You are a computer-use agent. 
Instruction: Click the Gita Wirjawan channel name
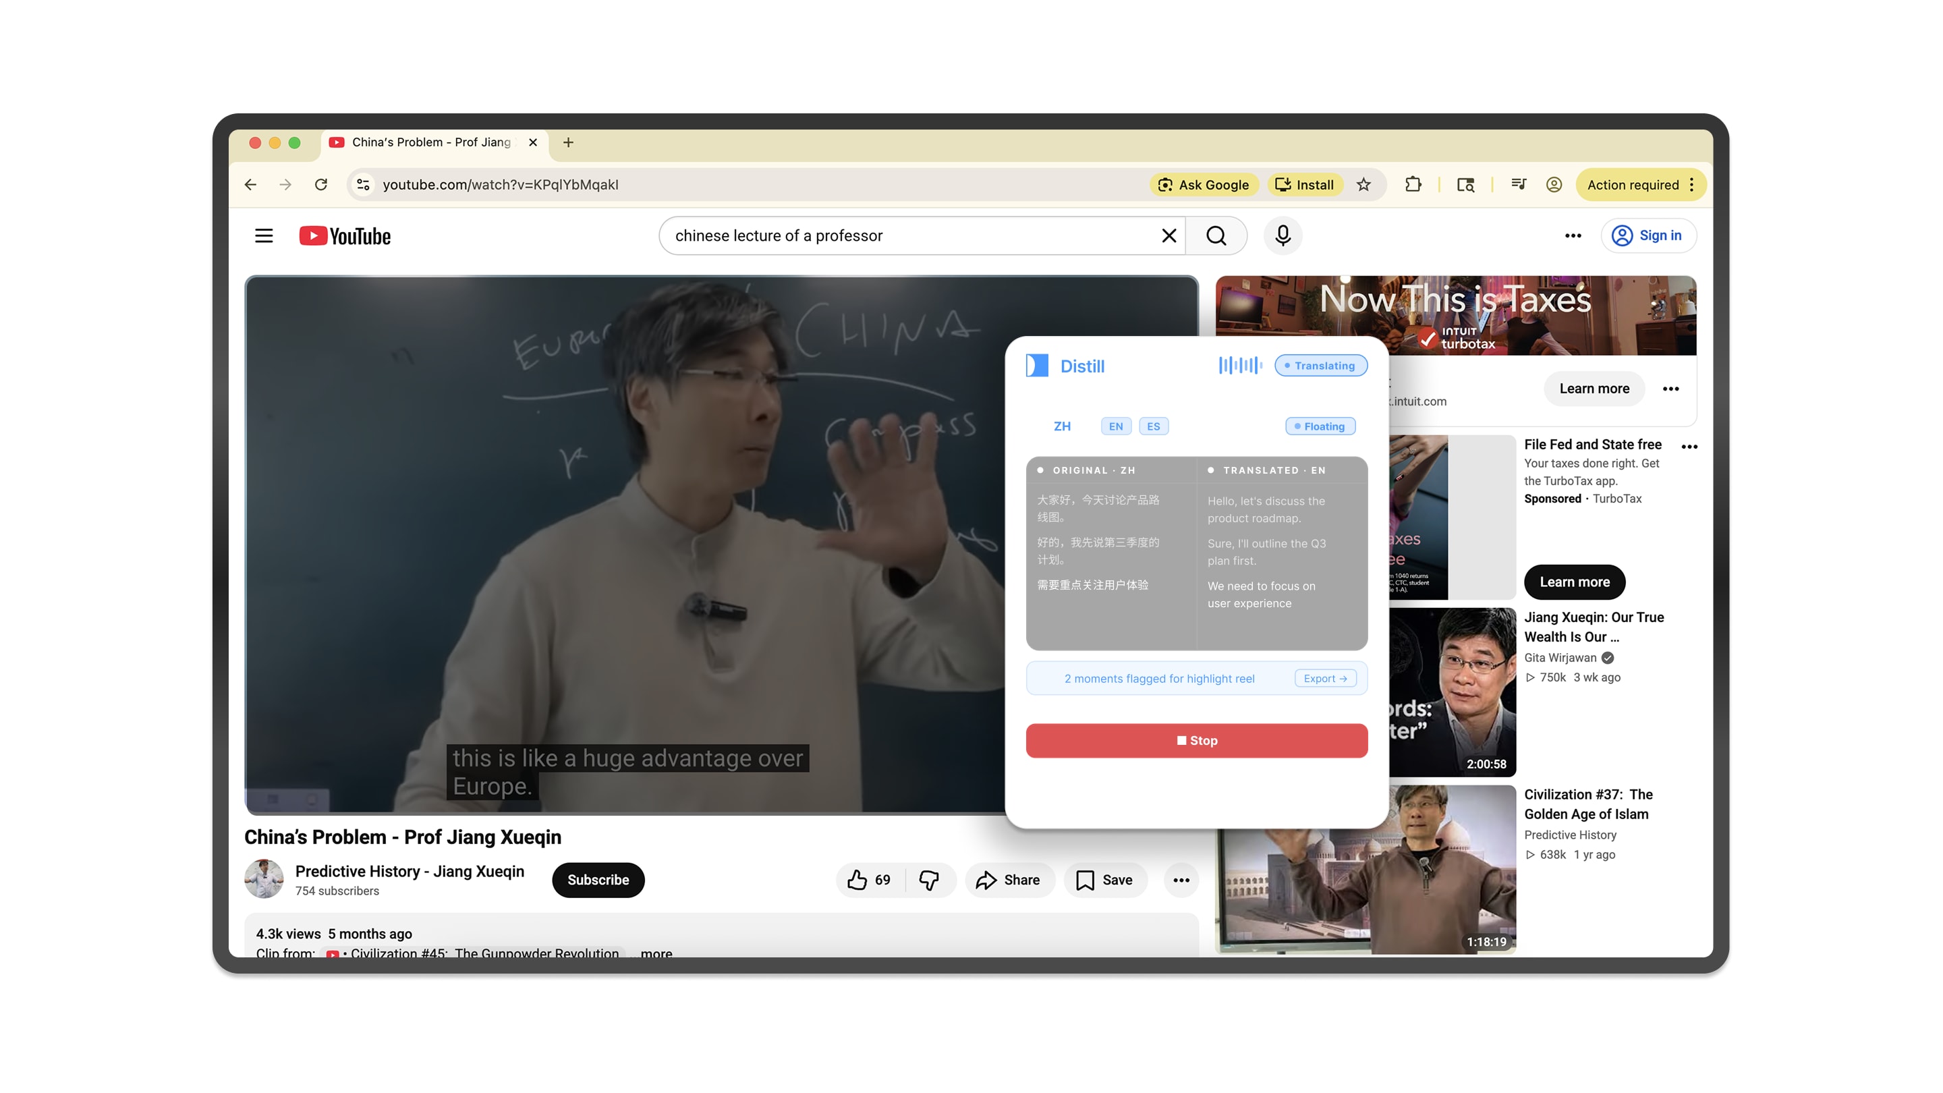click(x=1560, y=658)
